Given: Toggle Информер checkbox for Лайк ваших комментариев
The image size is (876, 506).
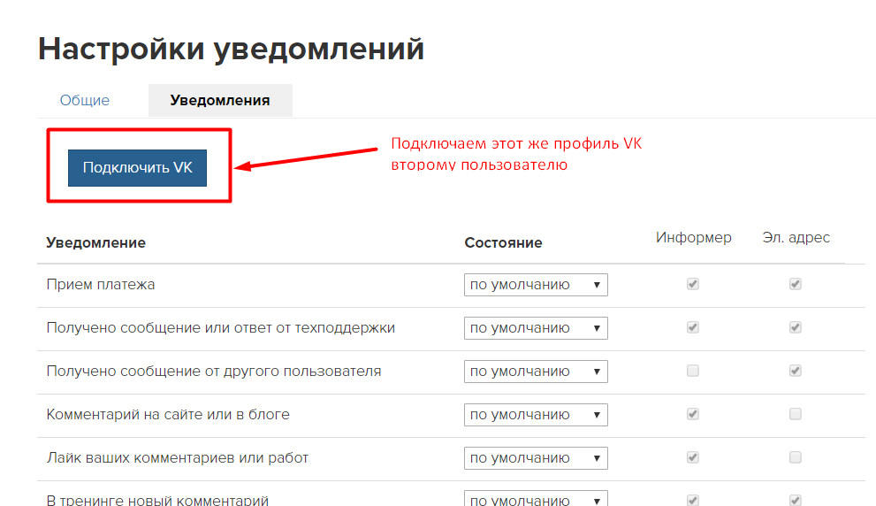Looking at the screenshot, I should pyautogui.click(x=693, y=457).
